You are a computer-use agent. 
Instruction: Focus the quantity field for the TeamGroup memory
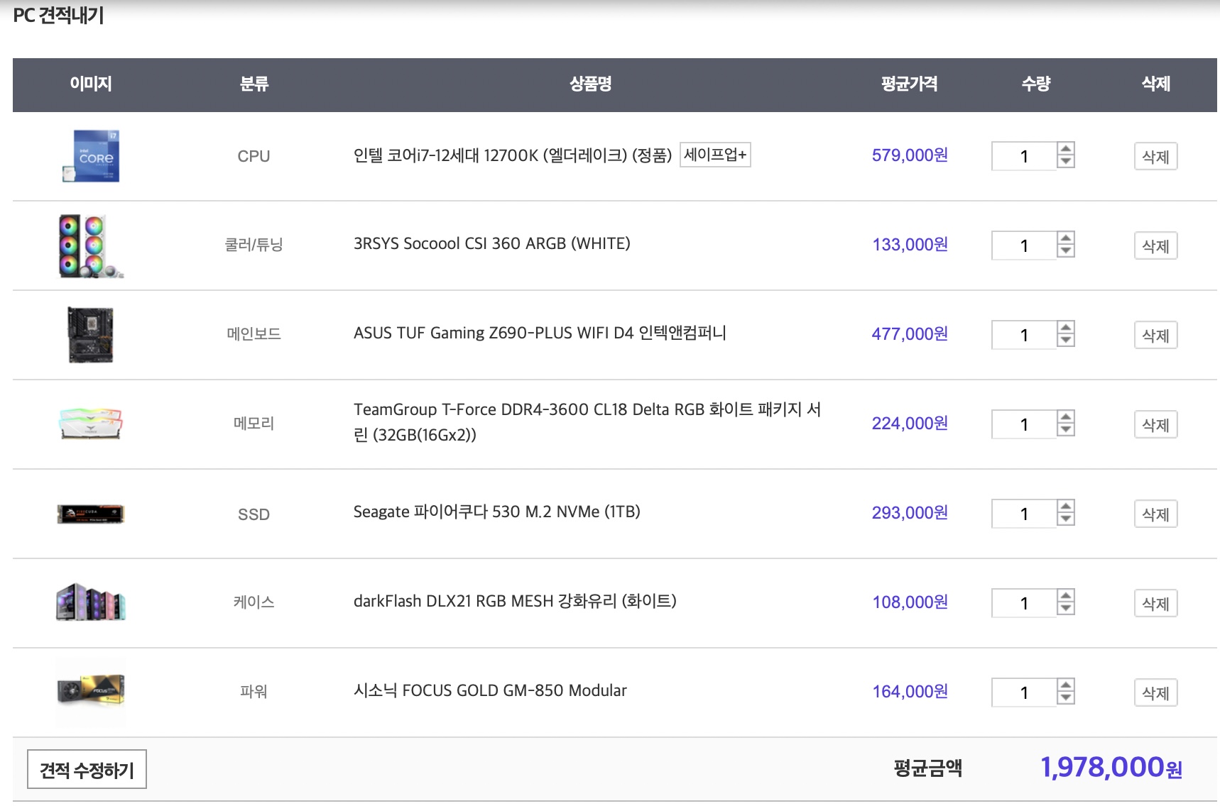(x=1024, y=424)
